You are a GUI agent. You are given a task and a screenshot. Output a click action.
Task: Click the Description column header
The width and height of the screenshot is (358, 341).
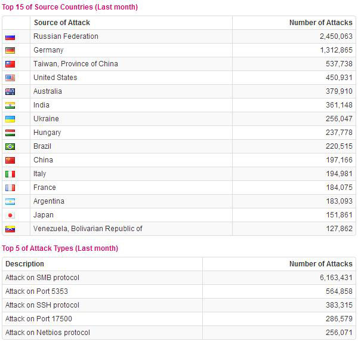[x=24, y=264]
